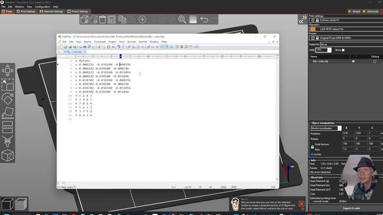Click the 'f 8 4 2 6' line in editor

click(84, 115)
